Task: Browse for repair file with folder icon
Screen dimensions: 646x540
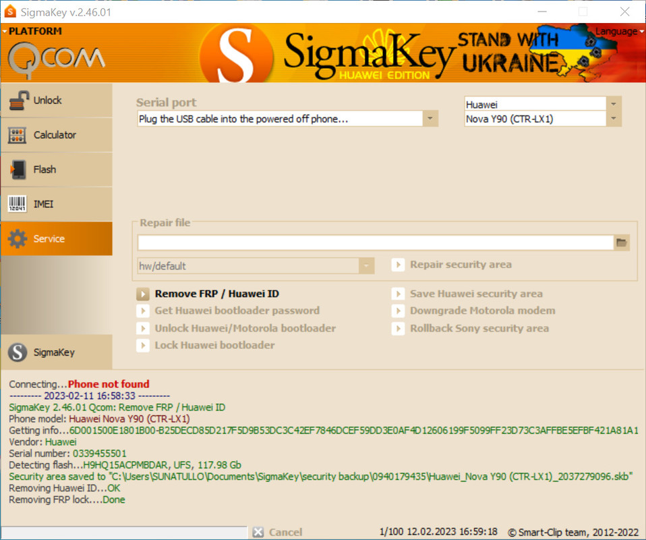Action: (x=622, y=242)
